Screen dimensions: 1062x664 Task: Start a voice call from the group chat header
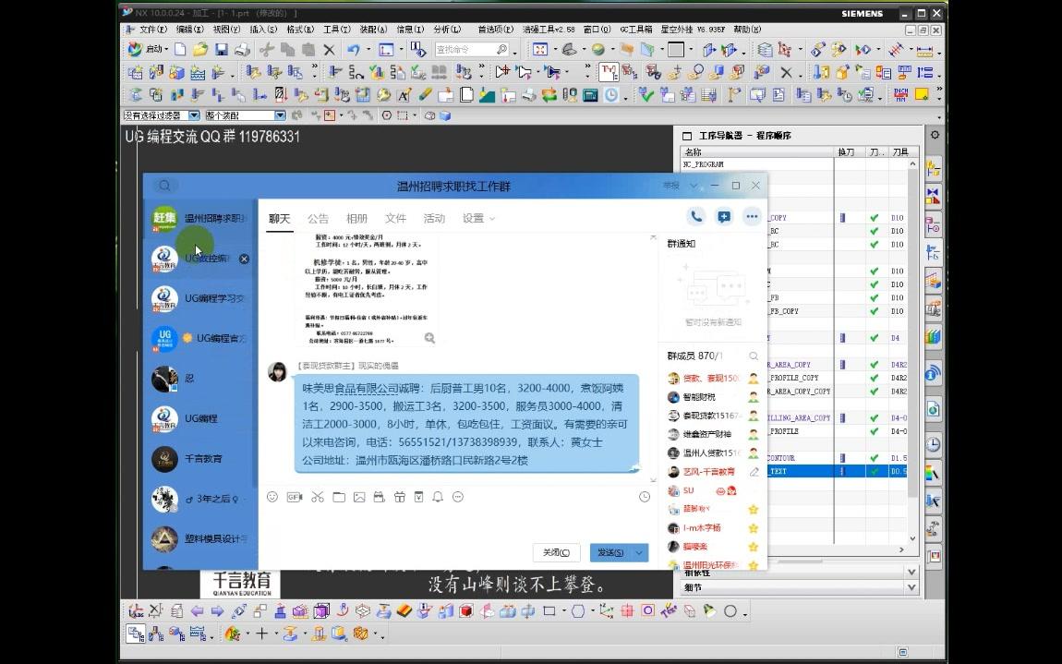coord(694,216)
